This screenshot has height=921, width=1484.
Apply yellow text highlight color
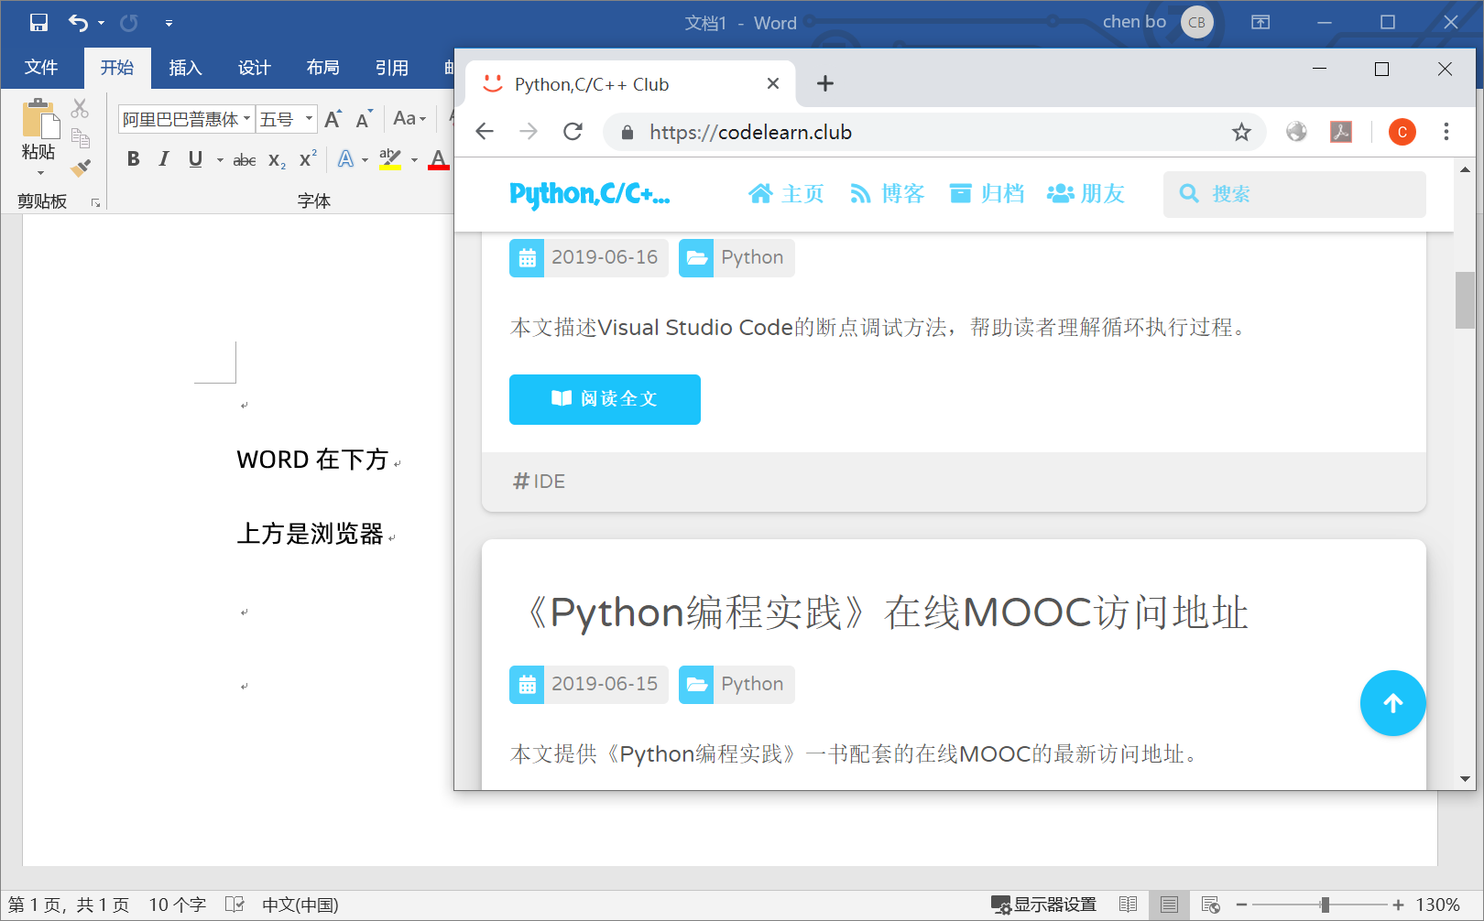click(390, 159)
